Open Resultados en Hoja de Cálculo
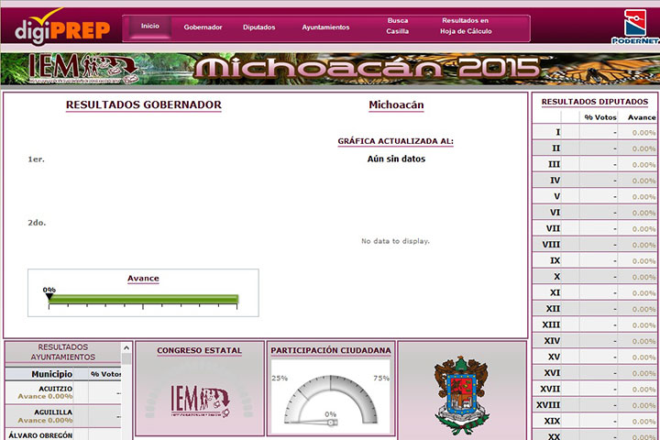Image resolution: width=660 pixels, height=440 pixels. pyautogui.click(x=466, y=26)
